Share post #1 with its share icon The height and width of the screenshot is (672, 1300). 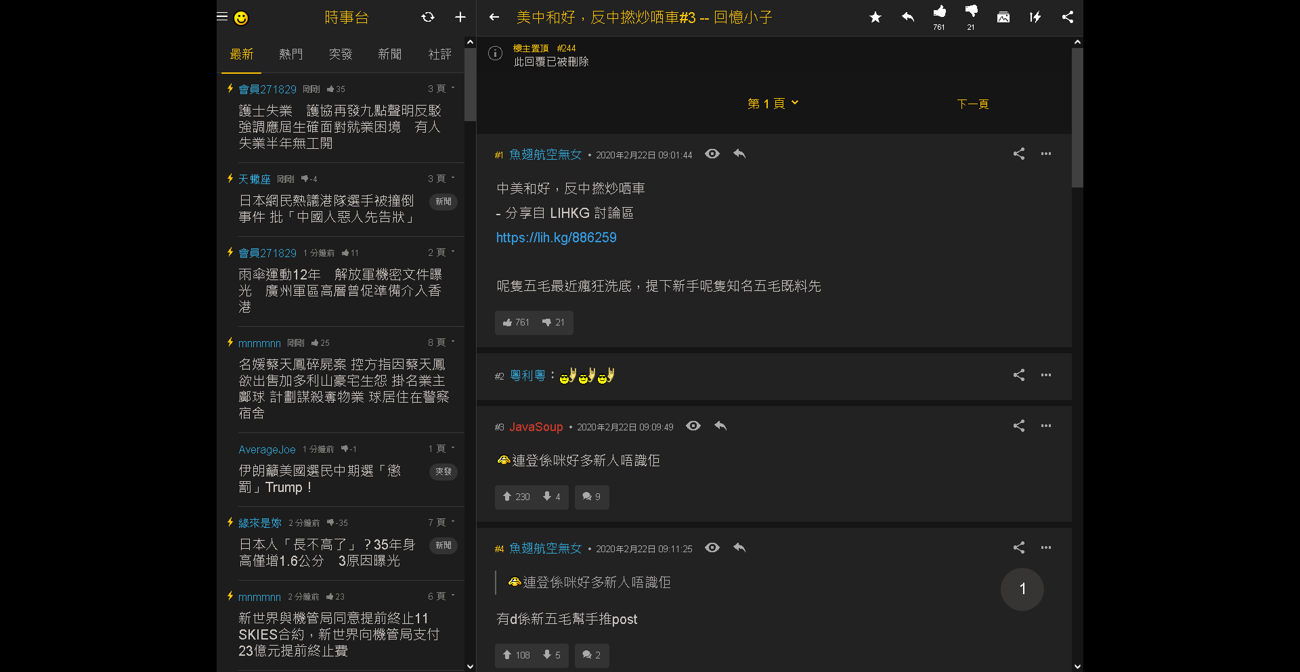[x=1019, y=154]
